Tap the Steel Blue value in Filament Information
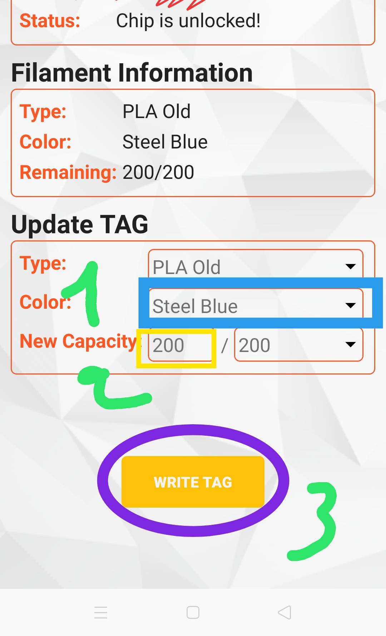 [x=165, y=142]
